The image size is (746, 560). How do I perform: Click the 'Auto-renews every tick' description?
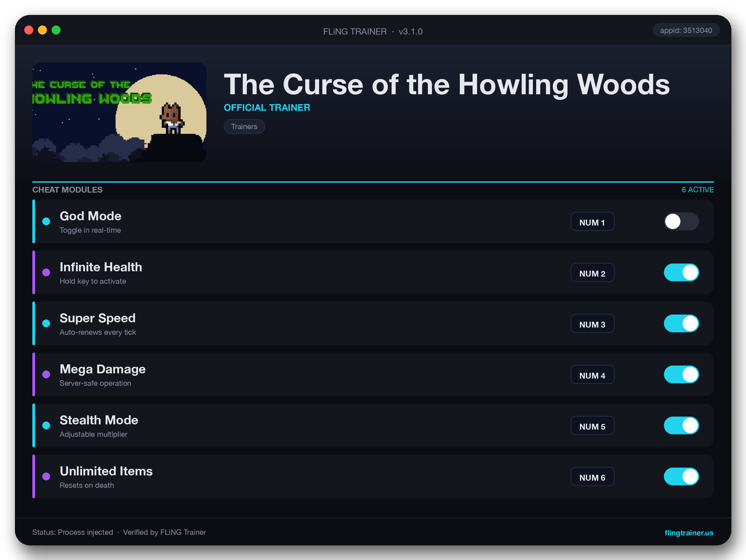coord(98,332)
